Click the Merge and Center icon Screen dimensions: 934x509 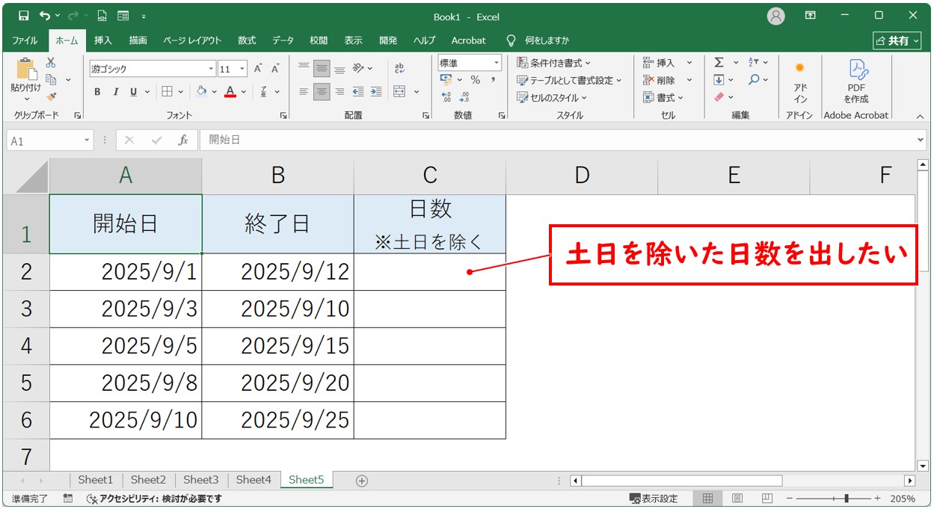click(399, 92)
